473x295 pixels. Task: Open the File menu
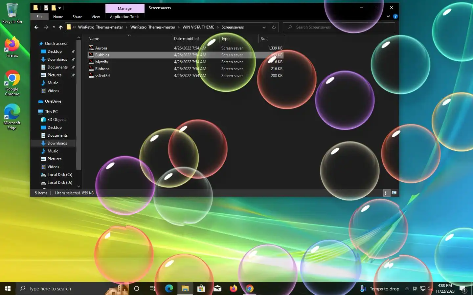(39, 17)
